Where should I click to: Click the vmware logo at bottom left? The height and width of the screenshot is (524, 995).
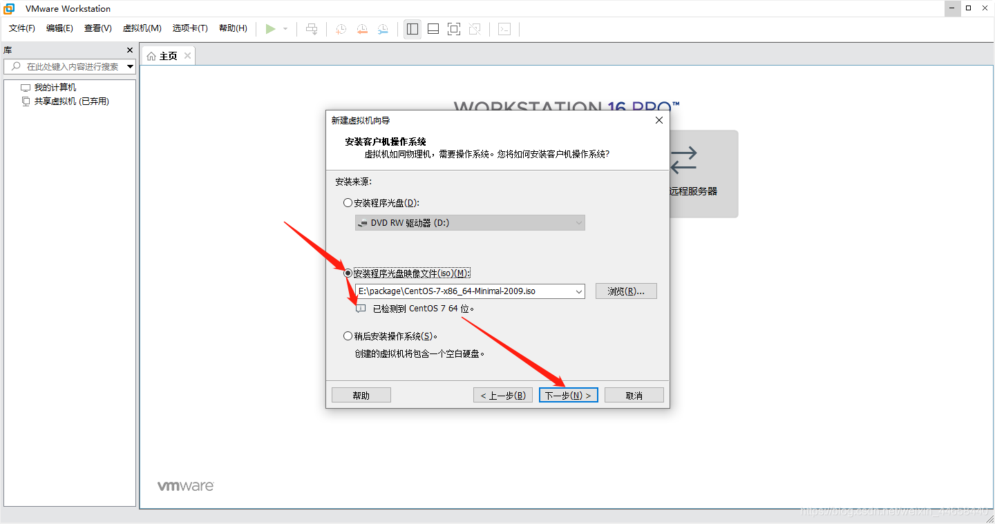coord(186,485)
